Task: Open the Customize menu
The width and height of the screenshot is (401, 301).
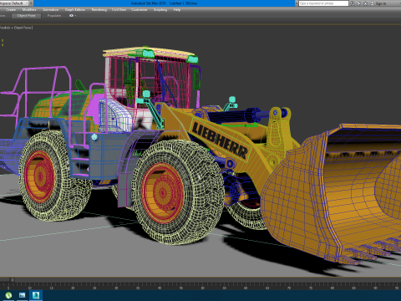Action: [140, 10]
